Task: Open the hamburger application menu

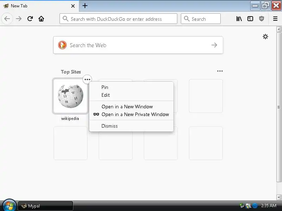Action: (x=275, y=19)
